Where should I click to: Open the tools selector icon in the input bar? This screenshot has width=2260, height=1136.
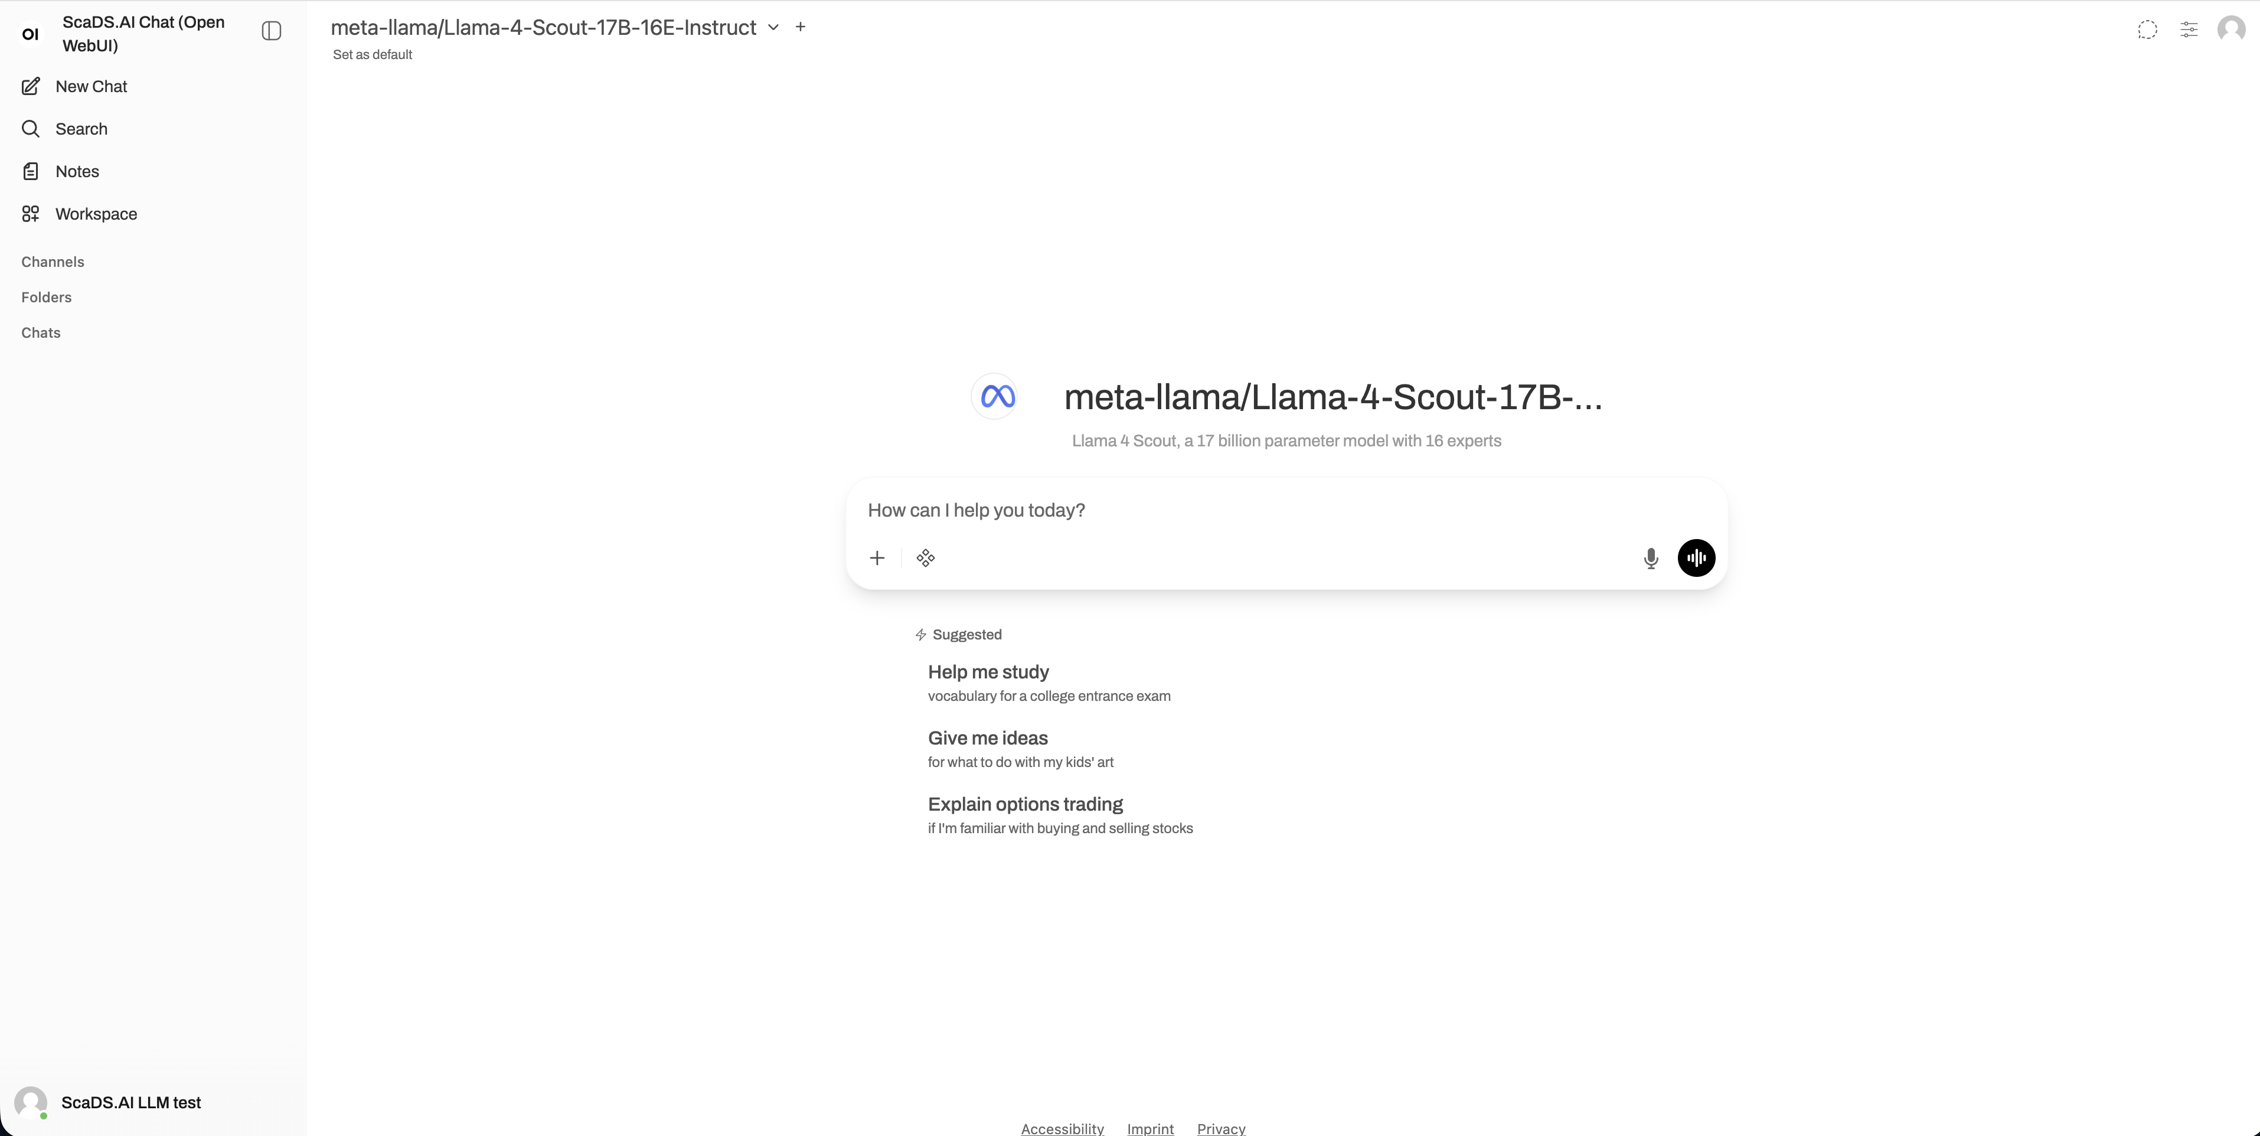926,558
